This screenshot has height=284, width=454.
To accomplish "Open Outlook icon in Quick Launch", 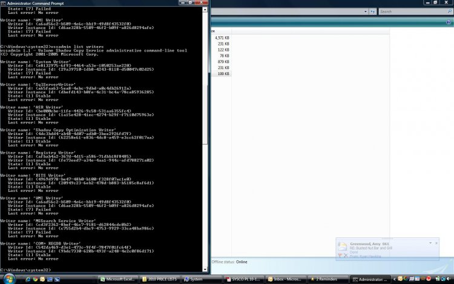I will (x=42, y=279).
